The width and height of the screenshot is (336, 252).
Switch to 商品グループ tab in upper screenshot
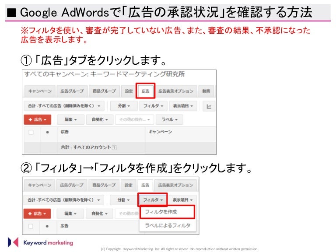click(105, 91)
